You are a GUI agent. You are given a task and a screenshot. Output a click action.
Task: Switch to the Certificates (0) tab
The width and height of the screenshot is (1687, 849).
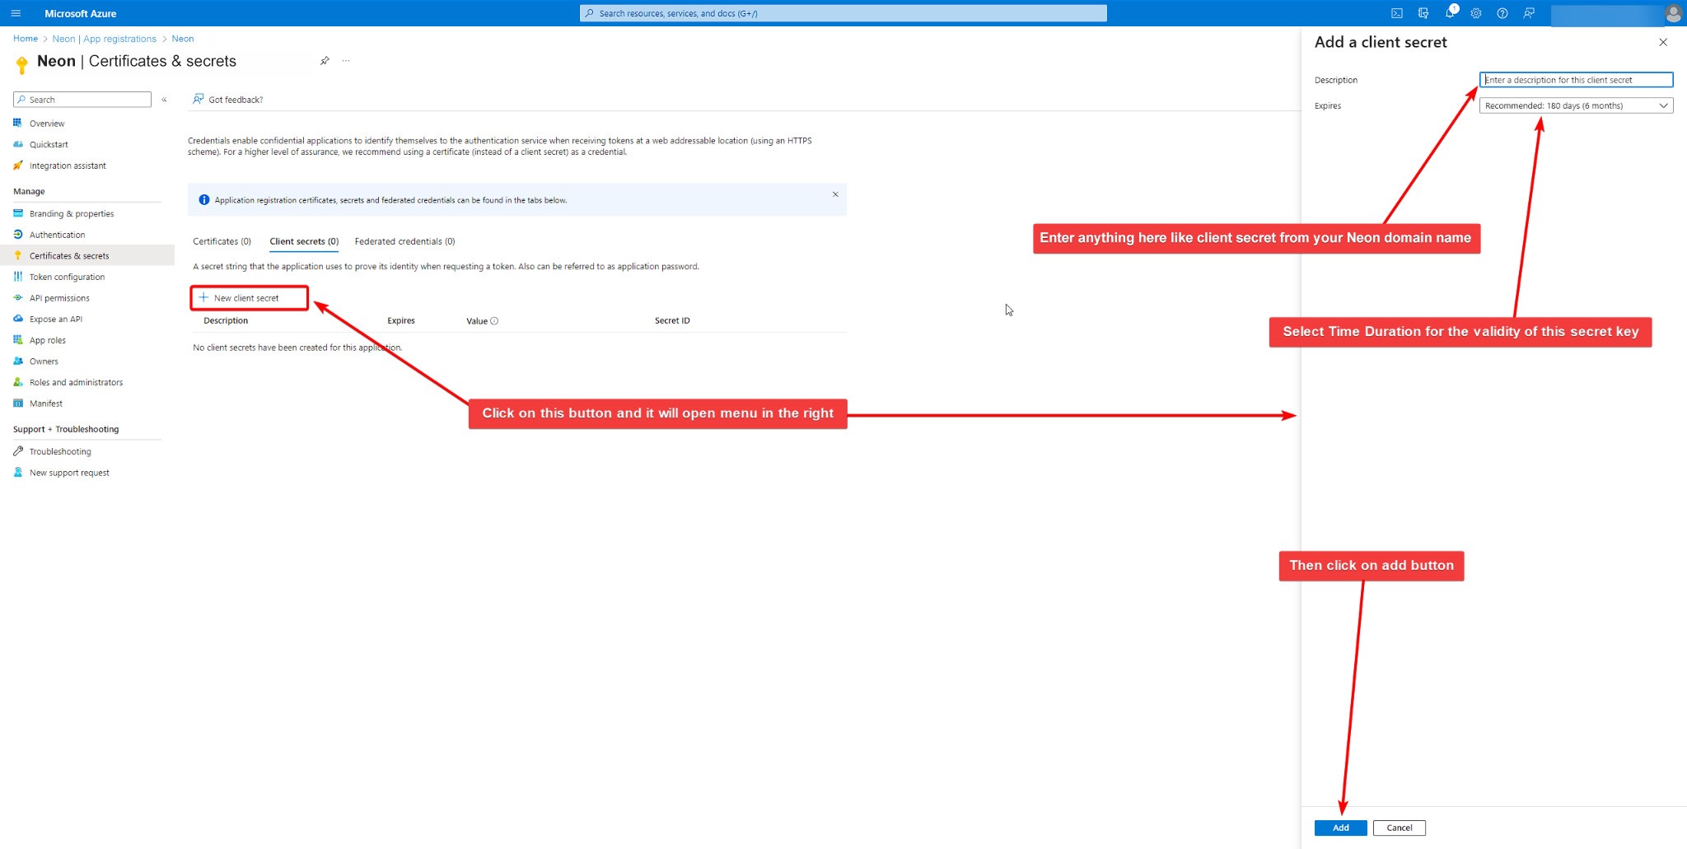click(x=222, y=241)
